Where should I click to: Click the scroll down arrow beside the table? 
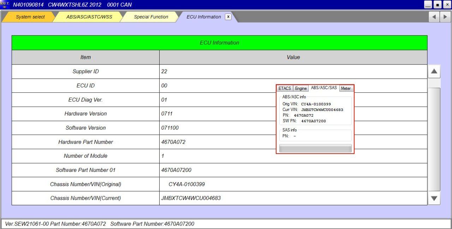[x=434, y=198]
